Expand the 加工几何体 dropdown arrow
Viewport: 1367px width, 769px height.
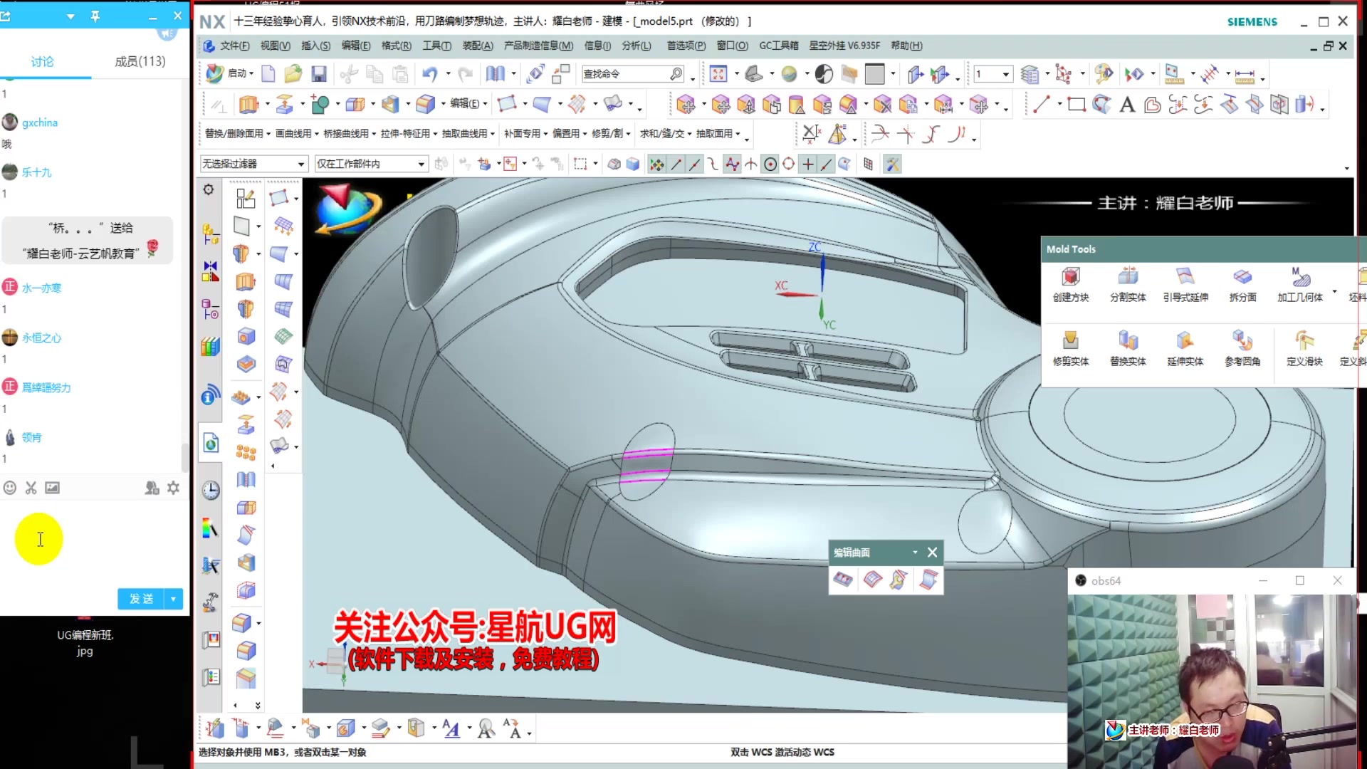1334,291
